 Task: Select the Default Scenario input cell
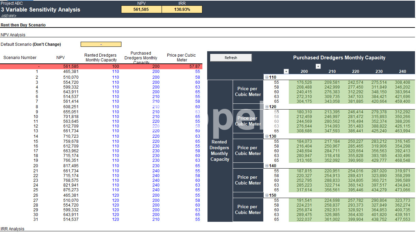tap(101, 44)
